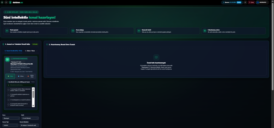This screenshot has height=128, width=274.
Task: Toggle the Dərslikdəki Mövzular checkbox
Action: click(7, 82)
